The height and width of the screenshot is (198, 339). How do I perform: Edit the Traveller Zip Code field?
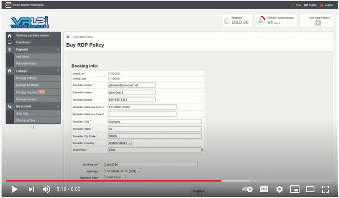[155, 136]
